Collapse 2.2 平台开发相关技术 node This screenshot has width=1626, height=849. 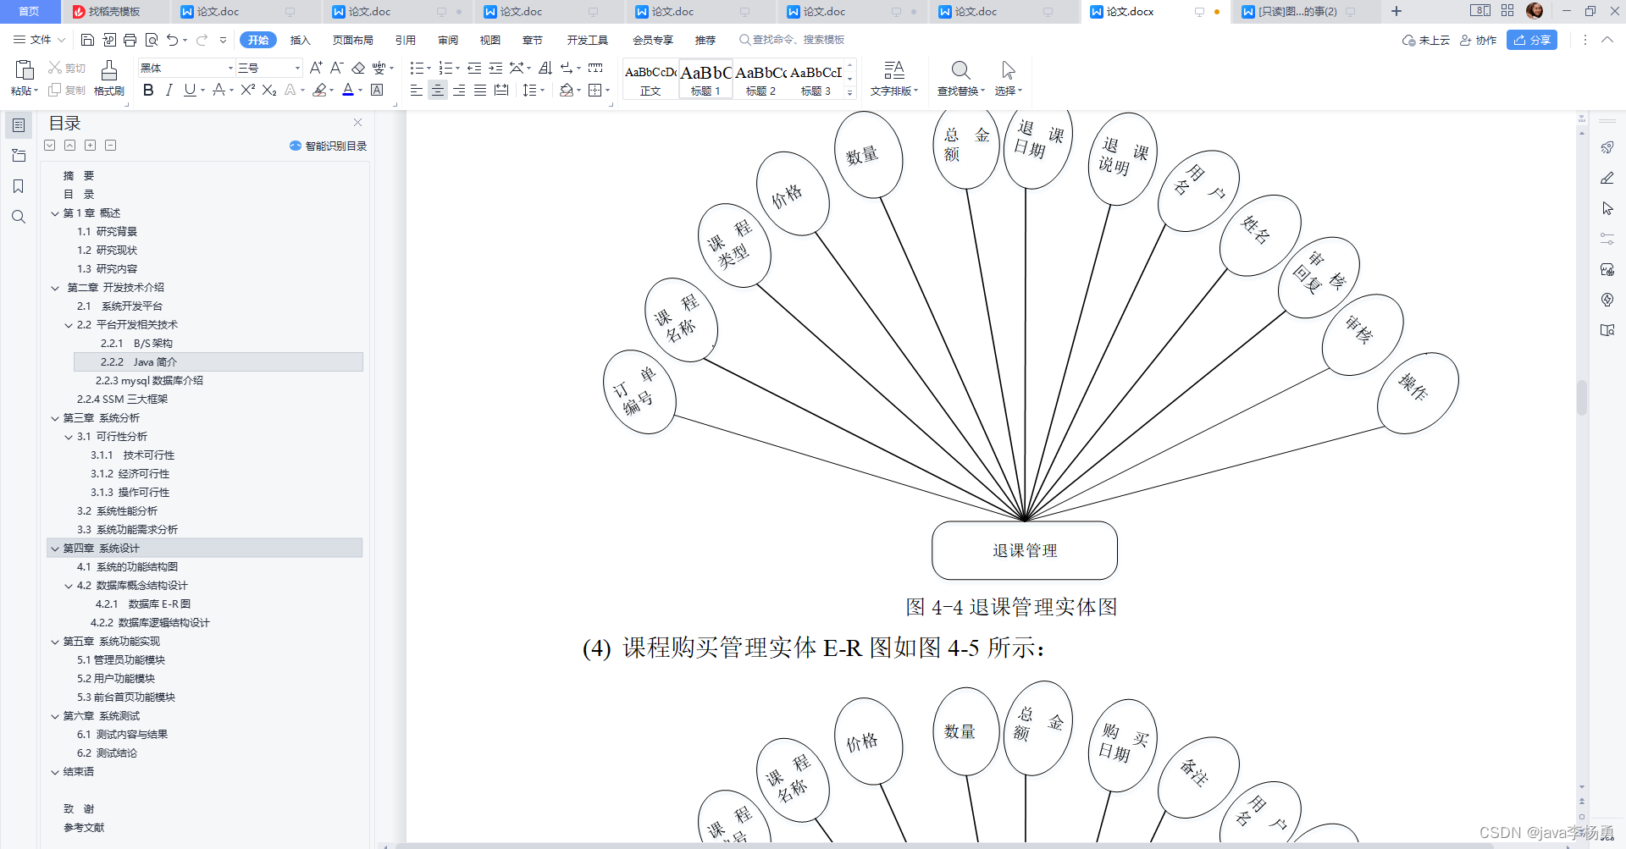click(69, 325)
